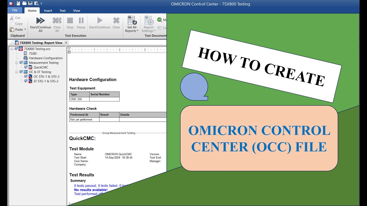367x206 pixels.
Task: Click the Print Preview quick access icon
Action: pos(36,3)
